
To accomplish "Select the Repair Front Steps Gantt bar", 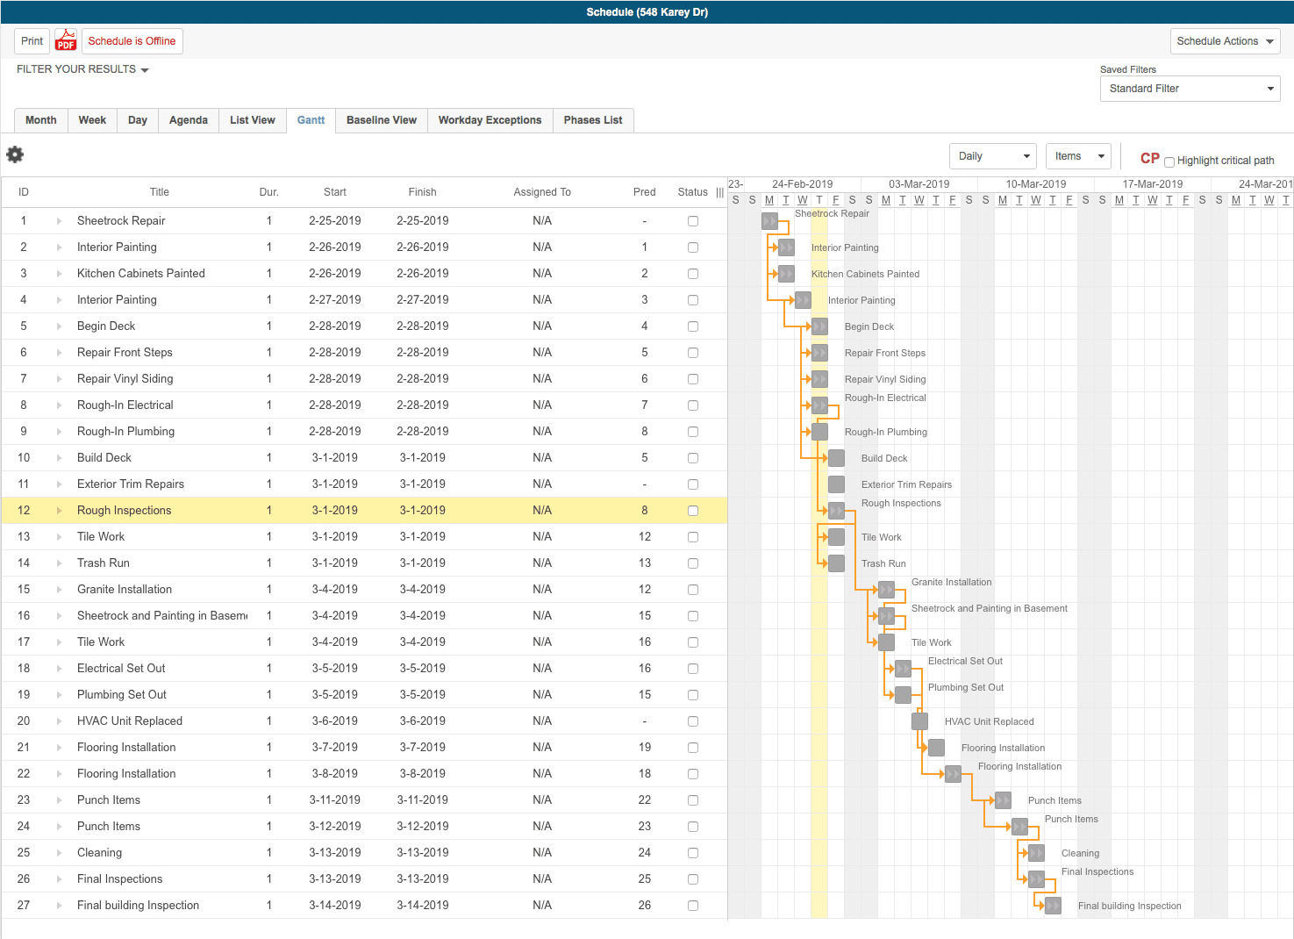I will tap(819, 353).
